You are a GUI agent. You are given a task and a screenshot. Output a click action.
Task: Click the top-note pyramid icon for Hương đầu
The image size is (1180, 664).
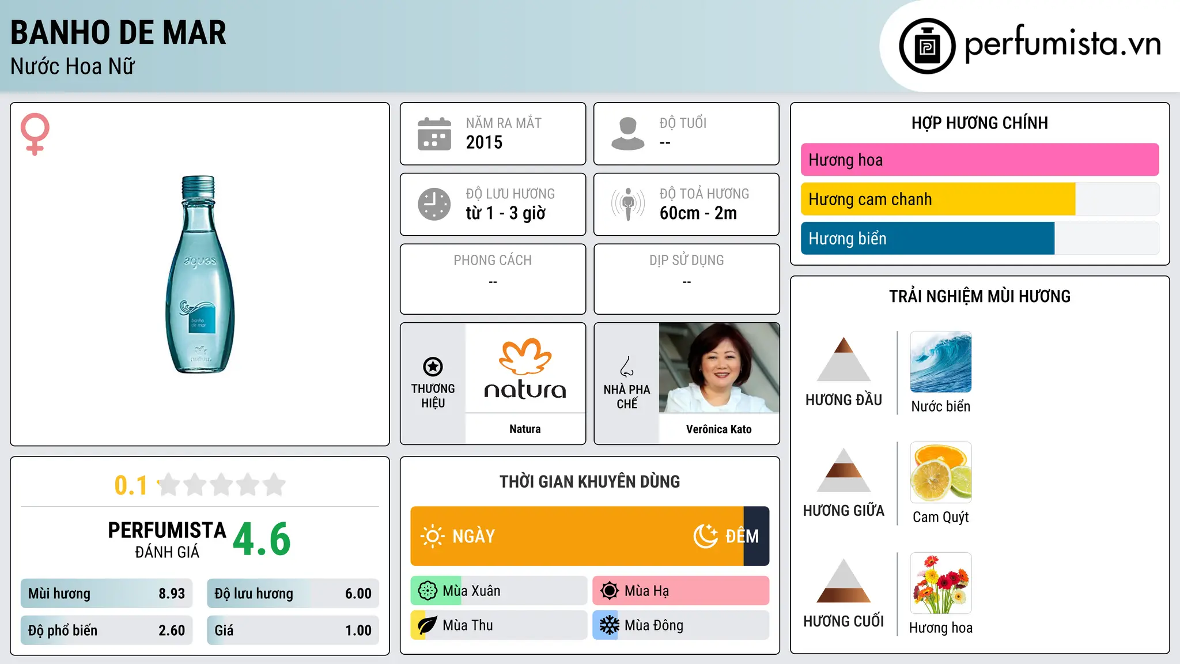point(844,359)
